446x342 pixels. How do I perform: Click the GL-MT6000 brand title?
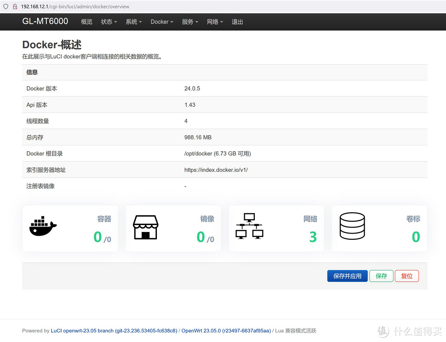(x=45, y=21)
